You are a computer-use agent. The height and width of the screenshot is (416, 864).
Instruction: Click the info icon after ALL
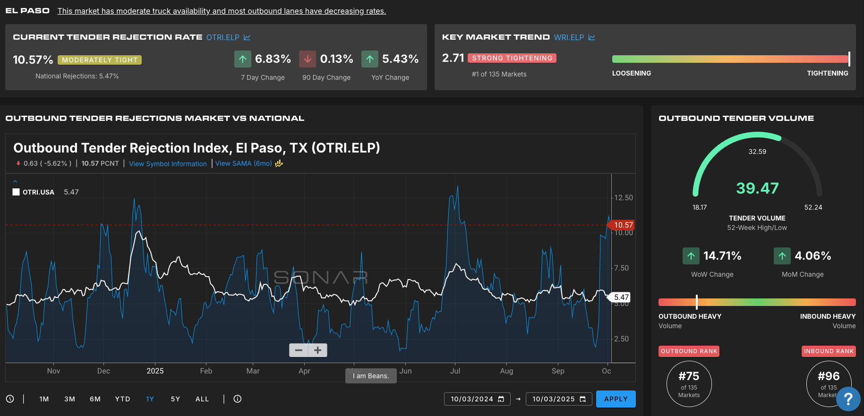click(x=238, y=399)
